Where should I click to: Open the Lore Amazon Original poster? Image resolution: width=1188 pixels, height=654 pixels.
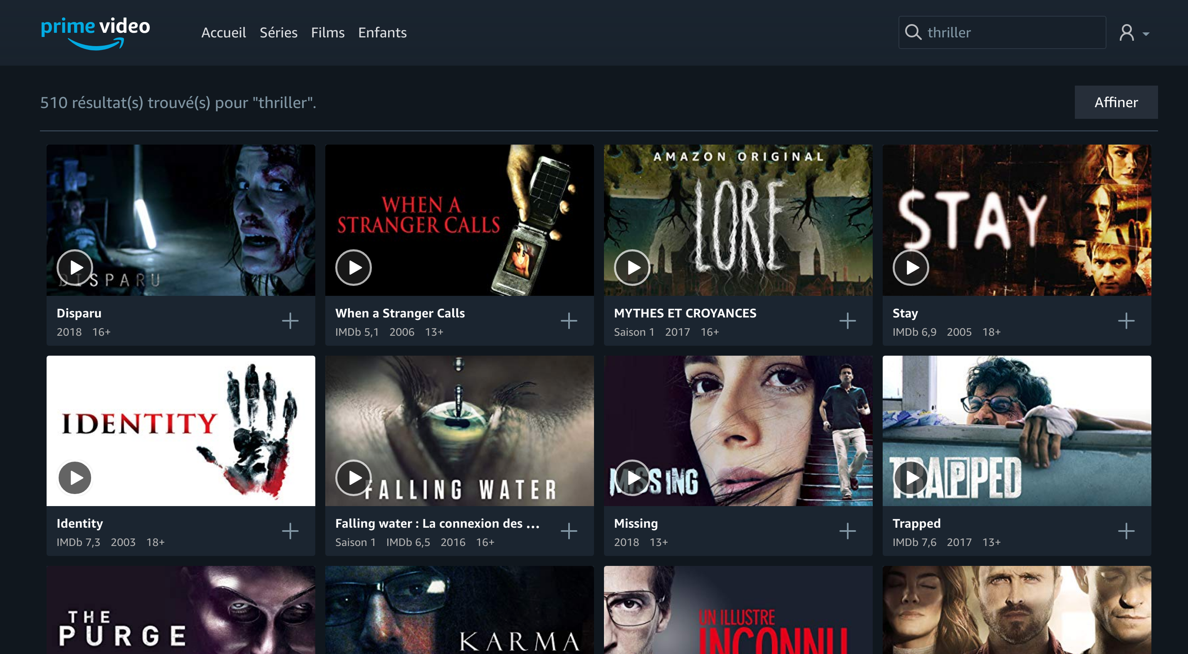point(738,220)
